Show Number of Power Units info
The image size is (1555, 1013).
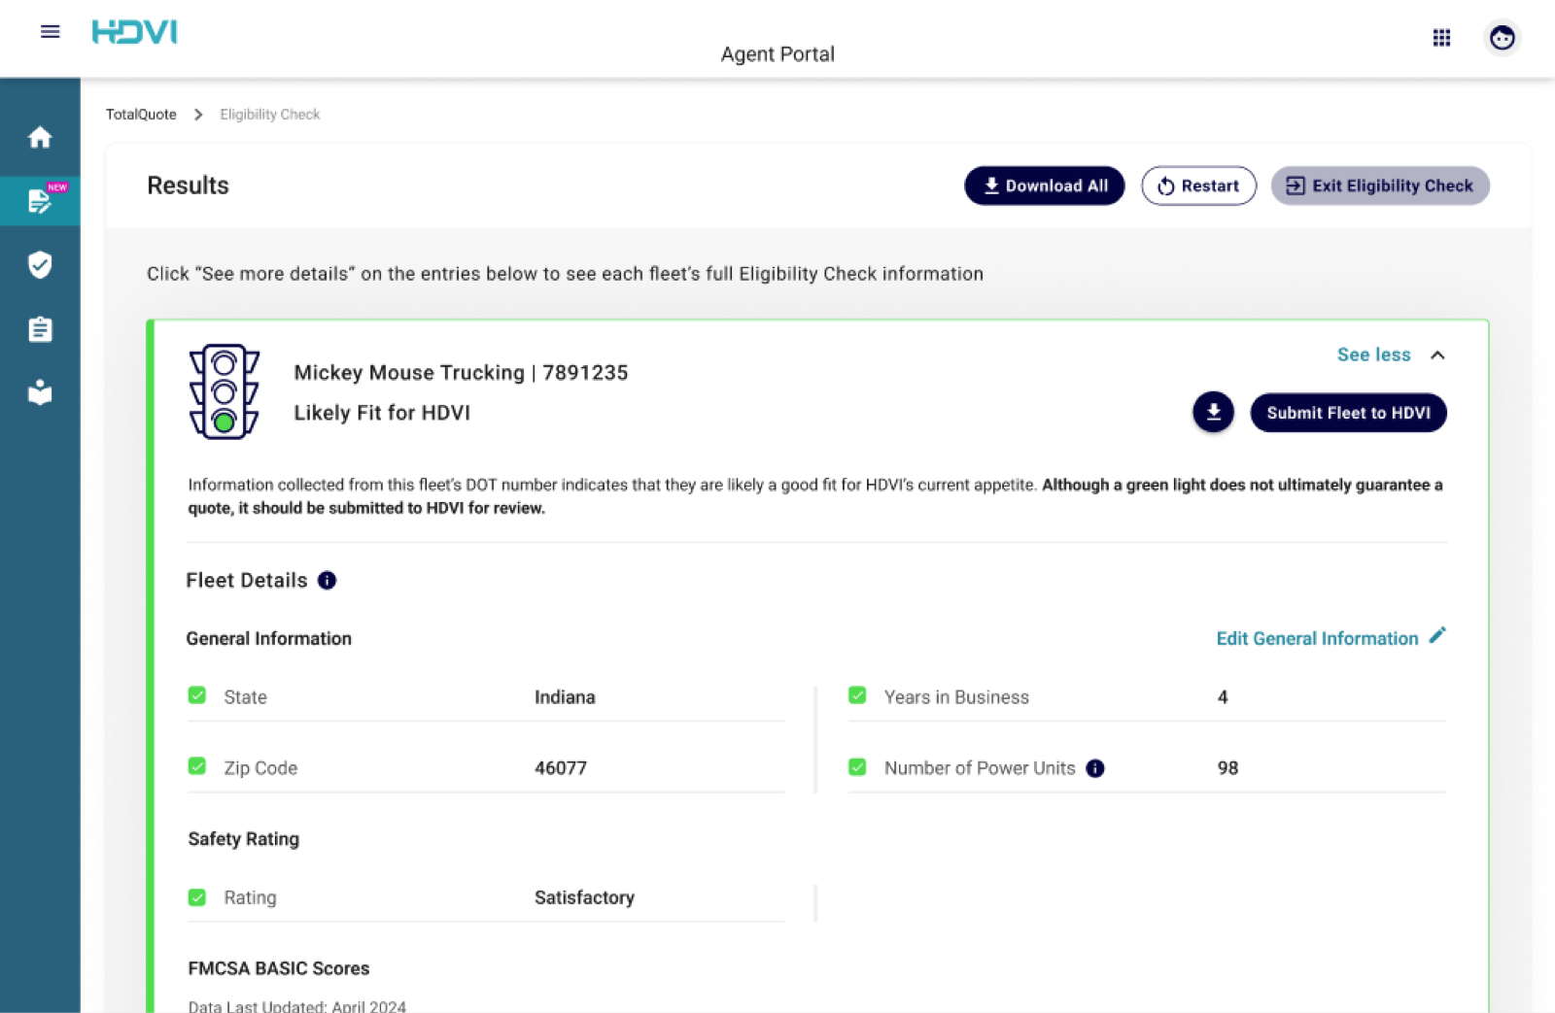1095,768
